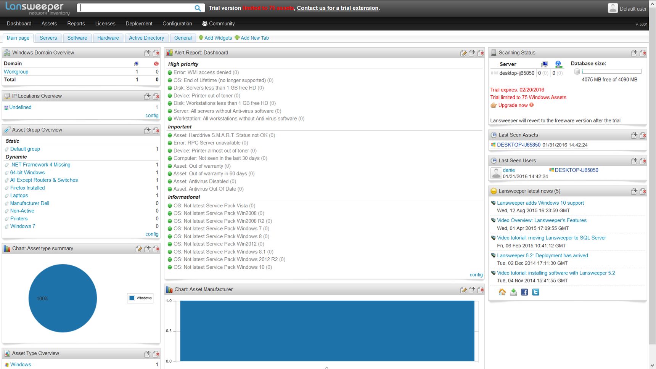
Task: Move the Scanning Status widget
Action: tap(634, 53)
